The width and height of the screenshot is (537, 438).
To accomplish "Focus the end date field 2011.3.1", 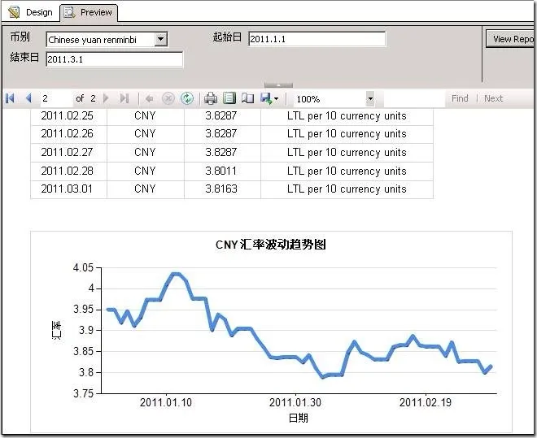I will [114, 59].
